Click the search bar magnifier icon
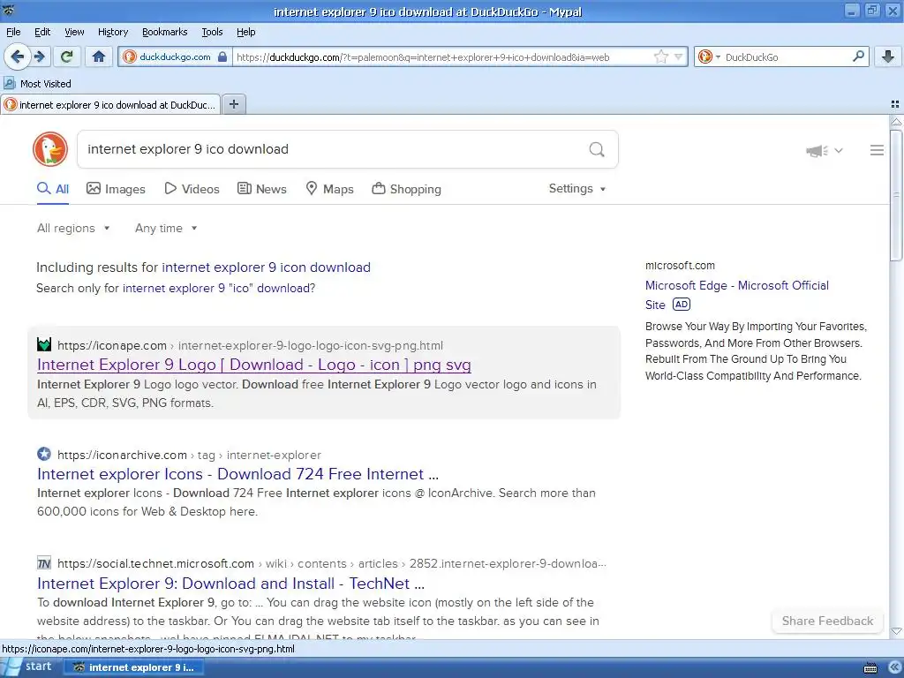 (858, 56)
